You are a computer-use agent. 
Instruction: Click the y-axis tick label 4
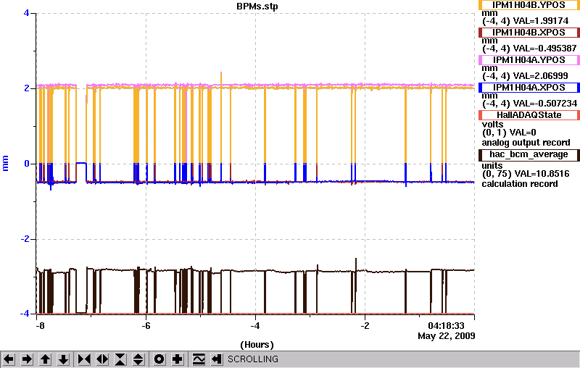click(26, 13)
